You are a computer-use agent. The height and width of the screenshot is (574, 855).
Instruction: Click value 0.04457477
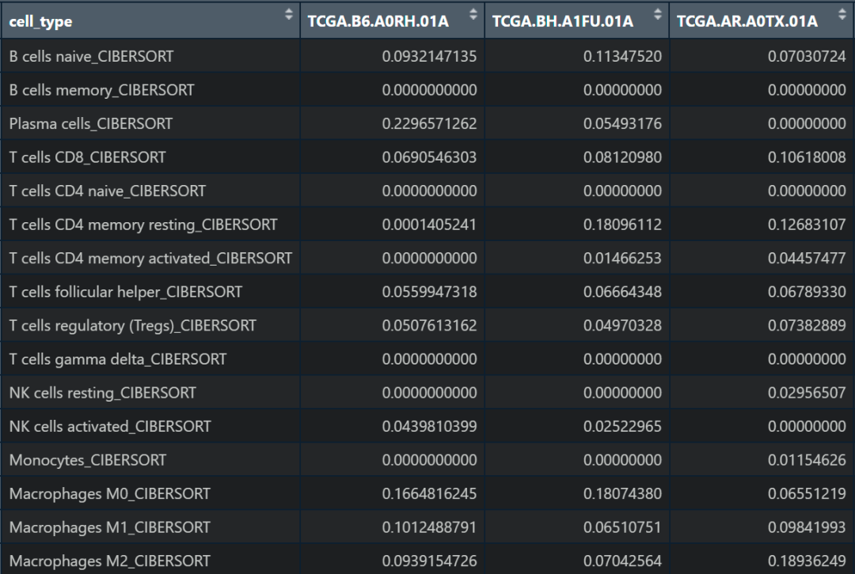tap(807, 259)
